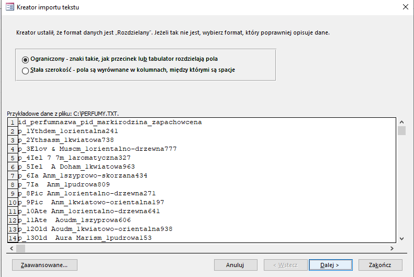This screenshot has height=277, width=414.
Task: Click the right arrow of horizontal scrollbar
Action: click(392, 248)
